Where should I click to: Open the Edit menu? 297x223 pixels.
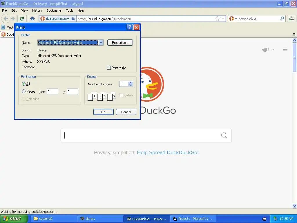coord(14,10)
